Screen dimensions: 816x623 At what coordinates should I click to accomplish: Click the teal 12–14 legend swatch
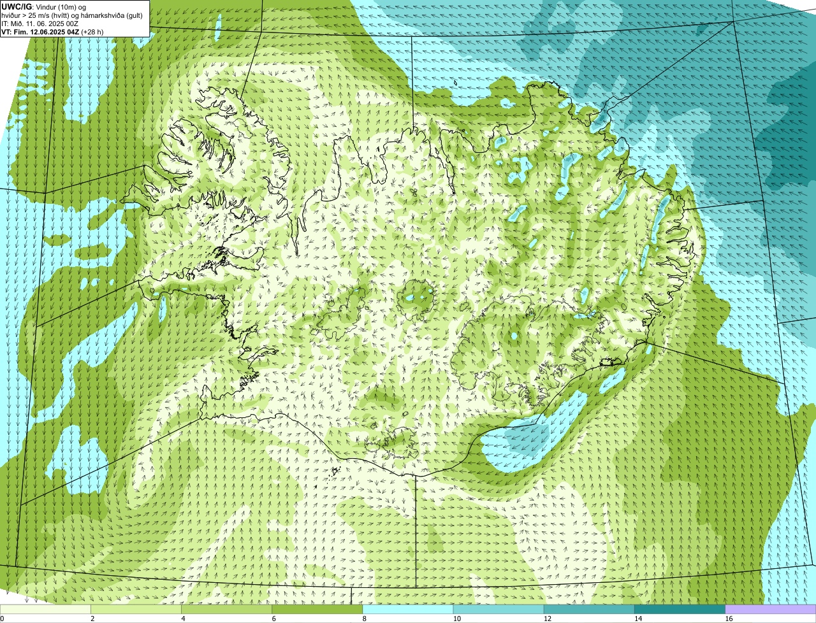coord(589,609)
